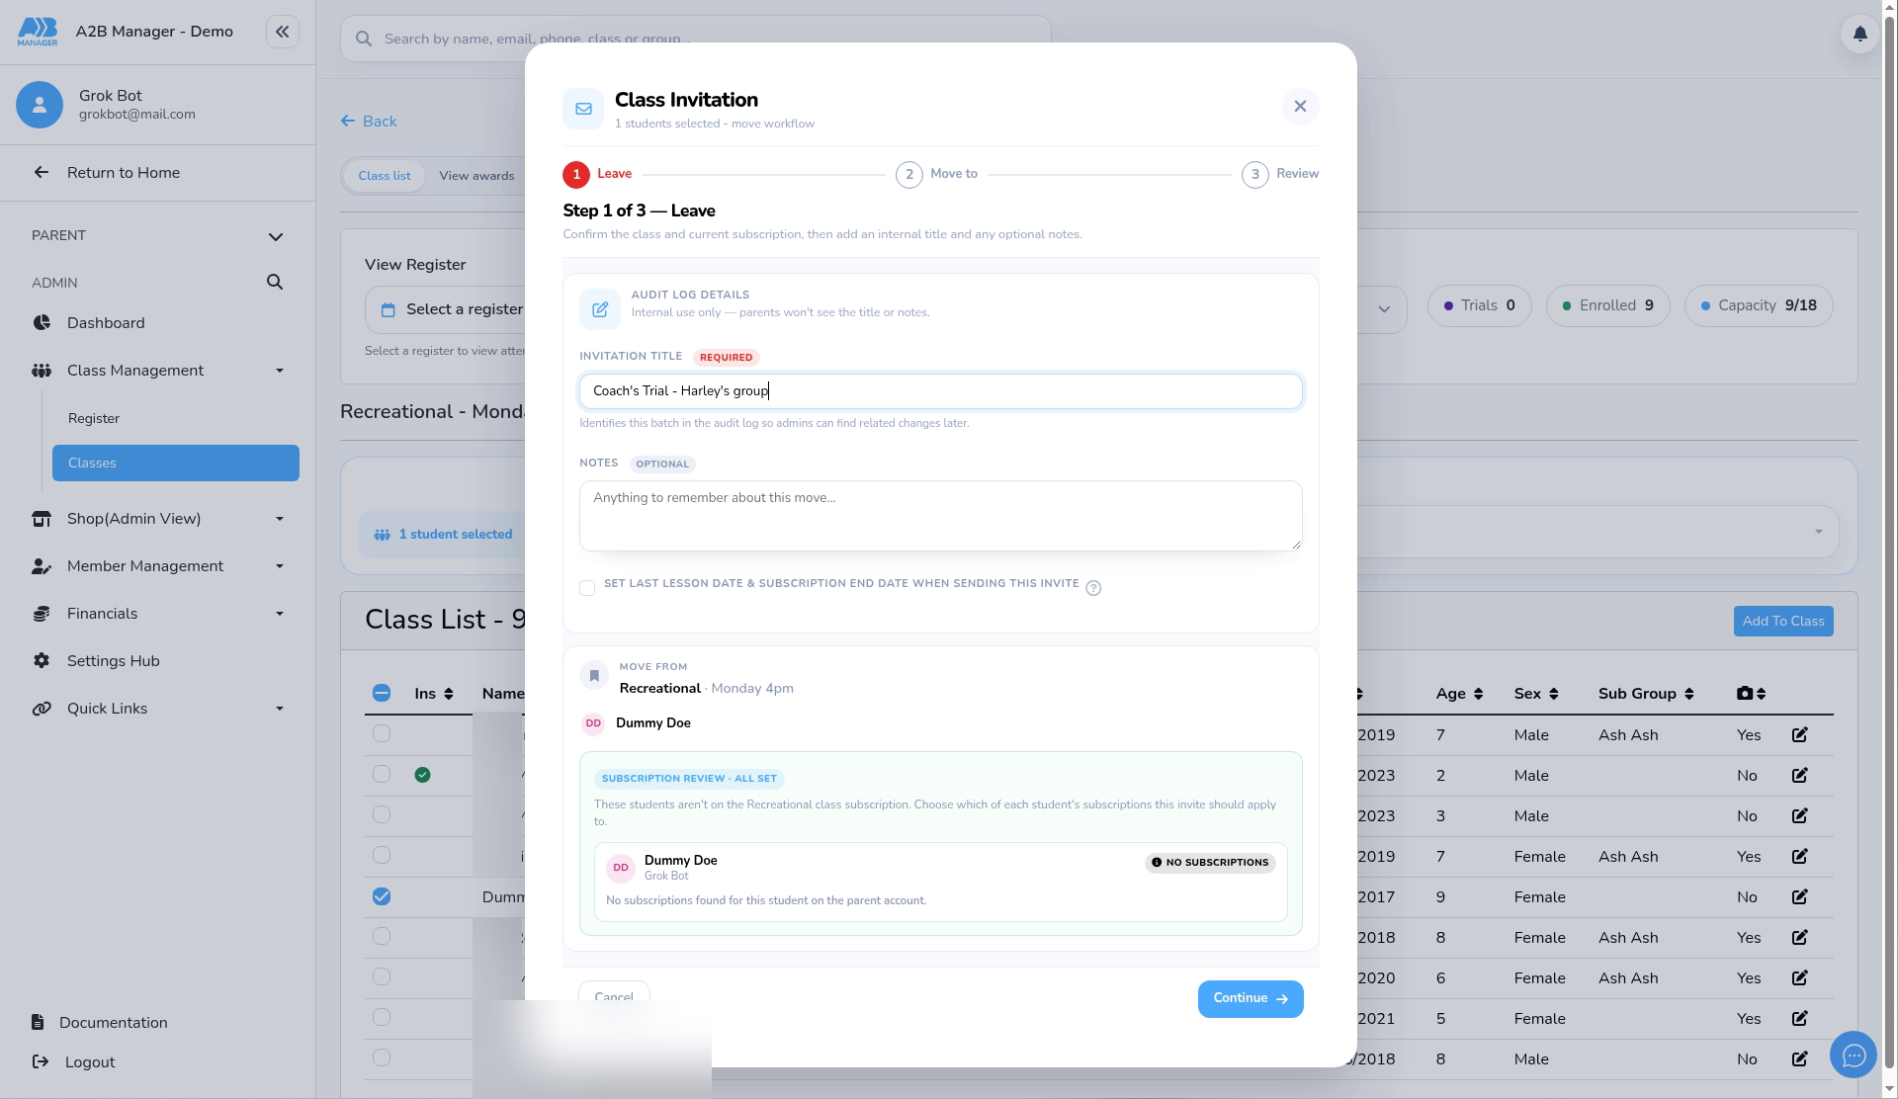Open notifications bell icon
The height and width of the screenshot is (1099, 1898).
1859,34
